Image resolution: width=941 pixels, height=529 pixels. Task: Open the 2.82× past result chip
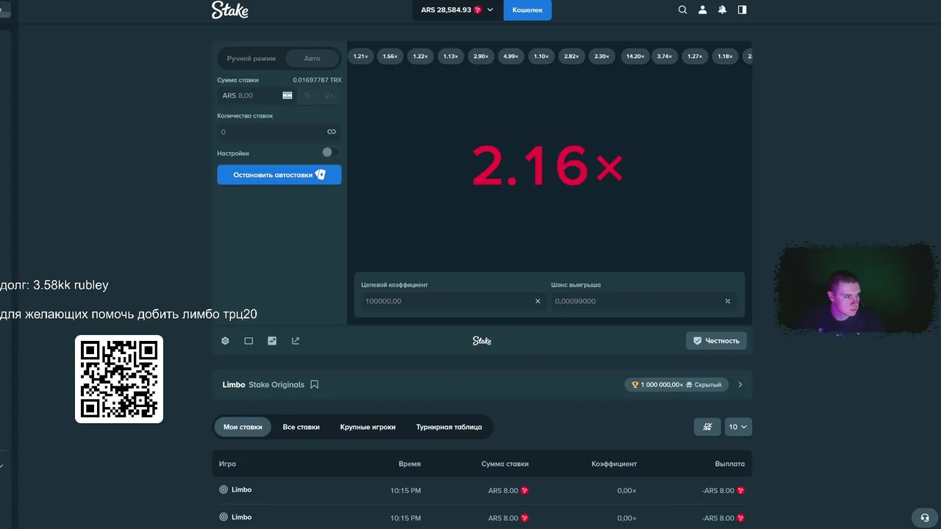click(x=571, y=57)
